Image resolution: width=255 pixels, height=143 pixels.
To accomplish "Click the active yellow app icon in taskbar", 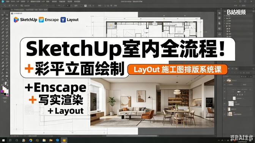I will (64, 140).
